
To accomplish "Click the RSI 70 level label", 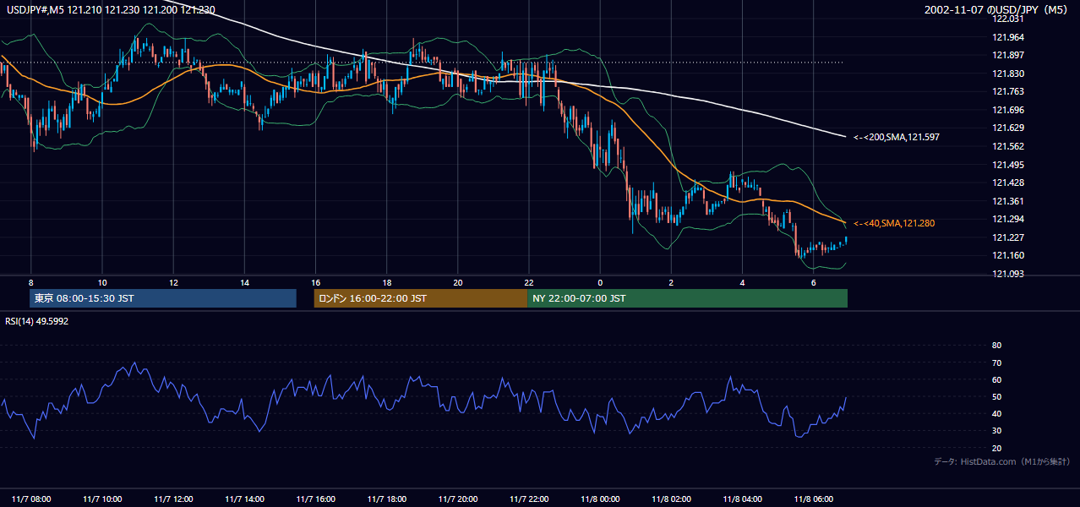I will [x=996, y=363].
